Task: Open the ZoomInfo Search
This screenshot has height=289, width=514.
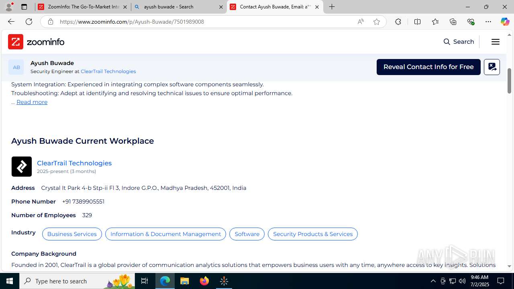Action: (x=459, y=42)
